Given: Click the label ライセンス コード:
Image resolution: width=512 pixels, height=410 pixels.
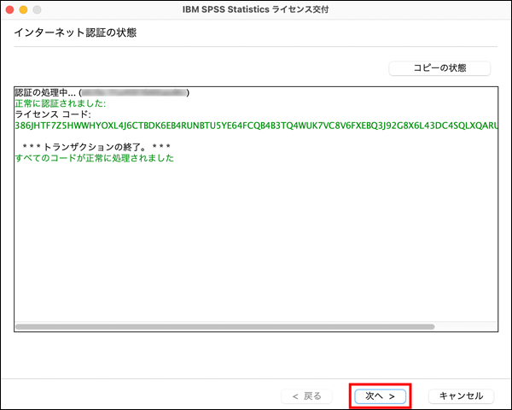Looking at the screenshot, I should [x=53, y=114].
